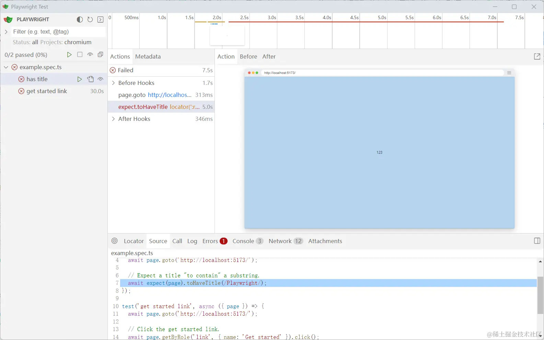Click the timeline at the 5.0s marker
This screenshot has height=340, width=544.
coord(382,17)
